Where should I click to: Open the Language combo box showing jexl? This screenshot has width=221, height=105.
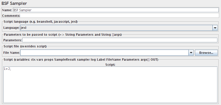tap(116, 28)
